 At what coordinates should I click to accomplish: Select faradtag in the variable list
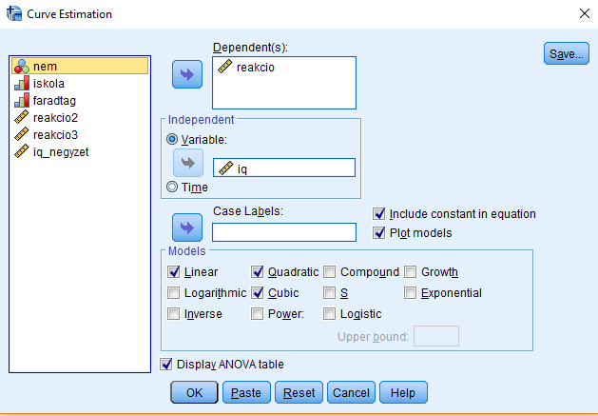[80, 101]
